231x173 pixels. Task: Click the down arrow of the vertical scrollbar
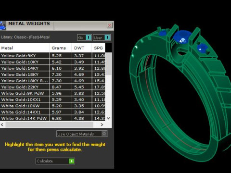point(108,118)
